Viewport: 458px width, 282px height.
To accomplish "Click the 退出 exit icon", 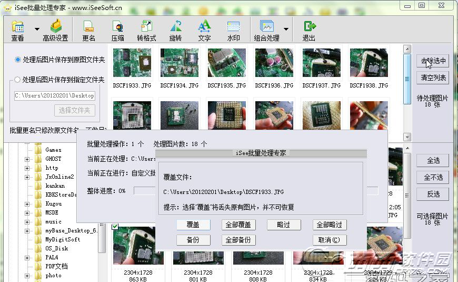I will pyautogui.click(x=310, y=26).
